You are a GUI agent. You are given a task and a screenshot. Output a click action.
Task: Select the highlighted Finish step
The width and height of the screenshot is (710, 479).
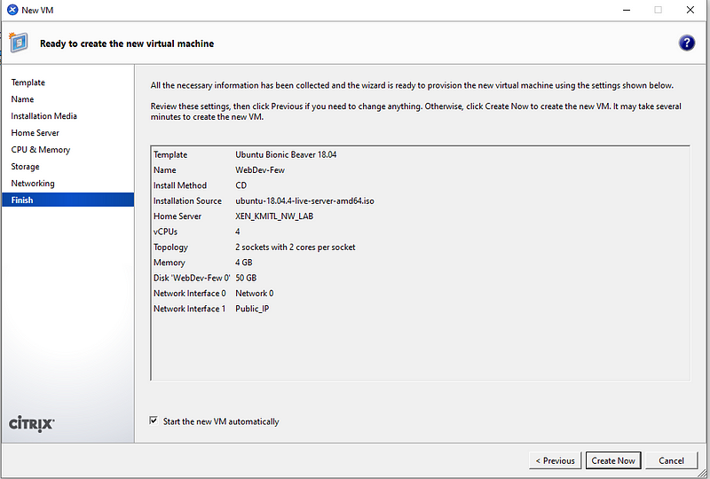click(x=22, y=200)
